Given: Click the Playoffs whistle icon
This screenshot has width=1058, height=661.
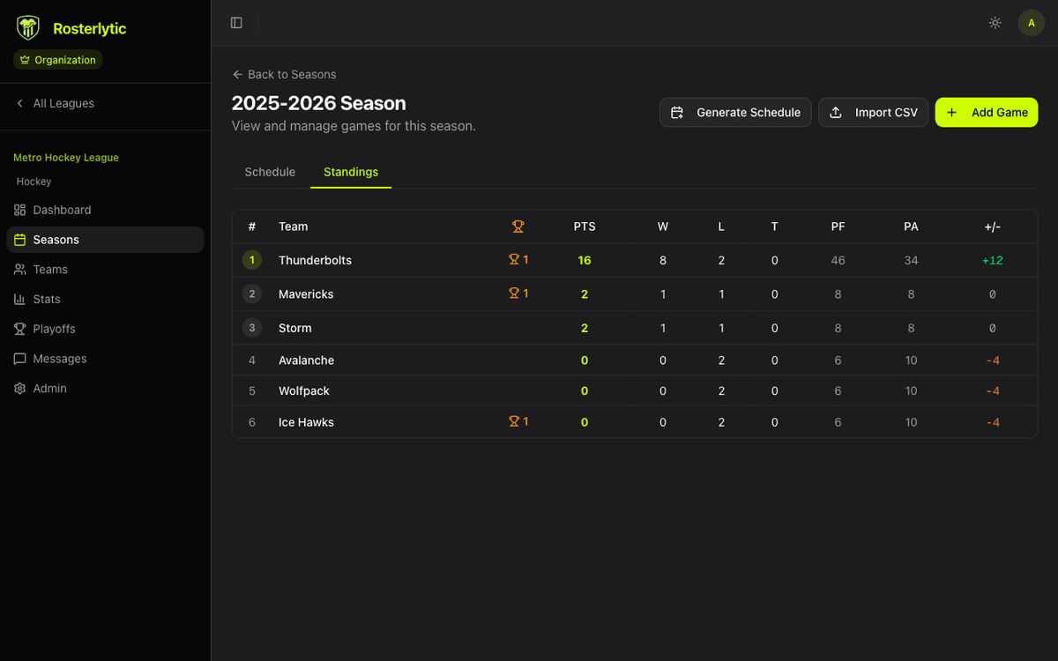Looking at the screenshot, I should click(20, 329).
